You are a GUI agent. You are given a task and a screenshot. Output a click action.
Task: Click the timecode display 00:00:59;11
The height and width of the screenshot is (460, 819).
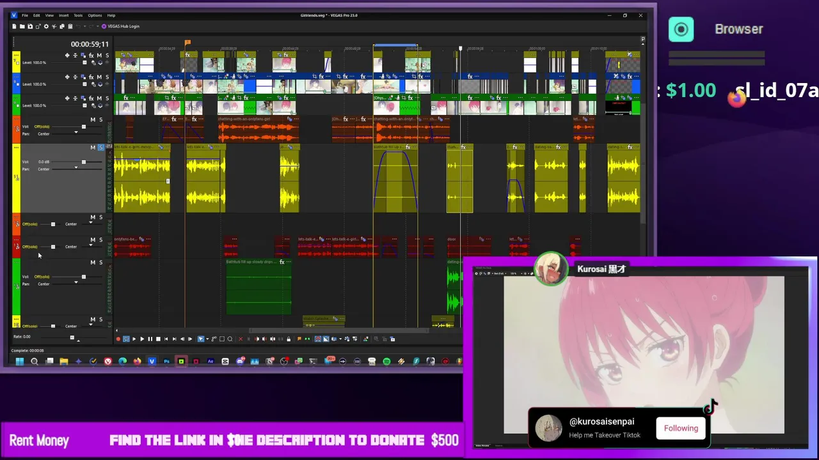coord(90,44)
